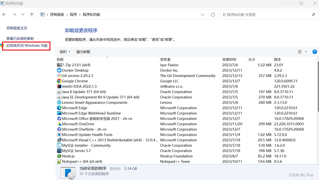The image size is (319, 180).
Task: Select the Microsoft OneDrive icon
Action: coord(59,124)
